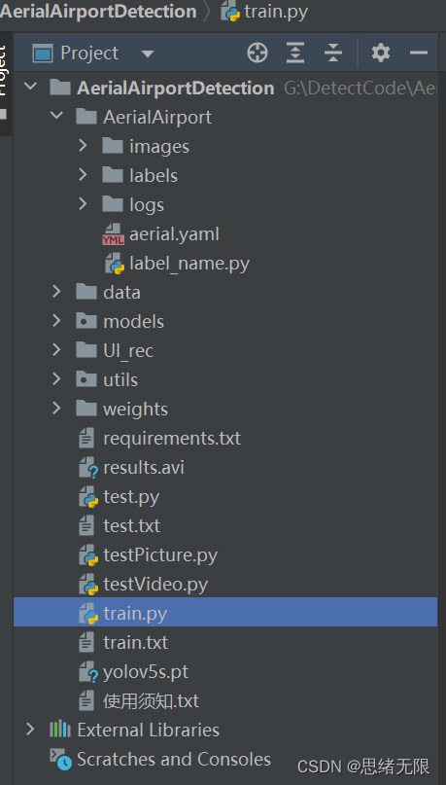Select the yolov5s.pt weights file
446x785 pixels.
click(x=146, y=672)
